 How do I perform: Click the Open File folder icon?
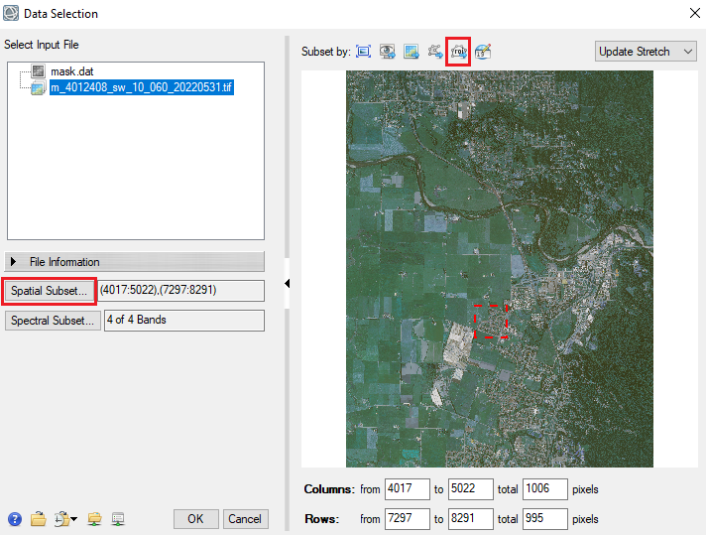point(38,519)
